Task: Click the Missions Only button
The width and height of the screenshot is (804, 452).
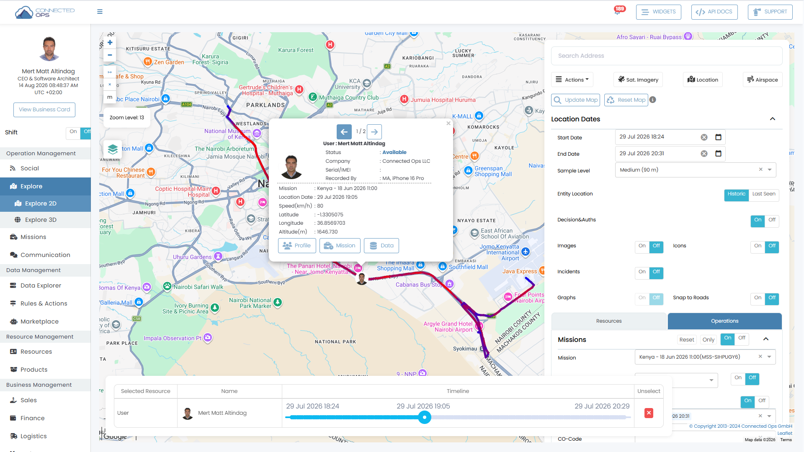Action: (708, 340)
